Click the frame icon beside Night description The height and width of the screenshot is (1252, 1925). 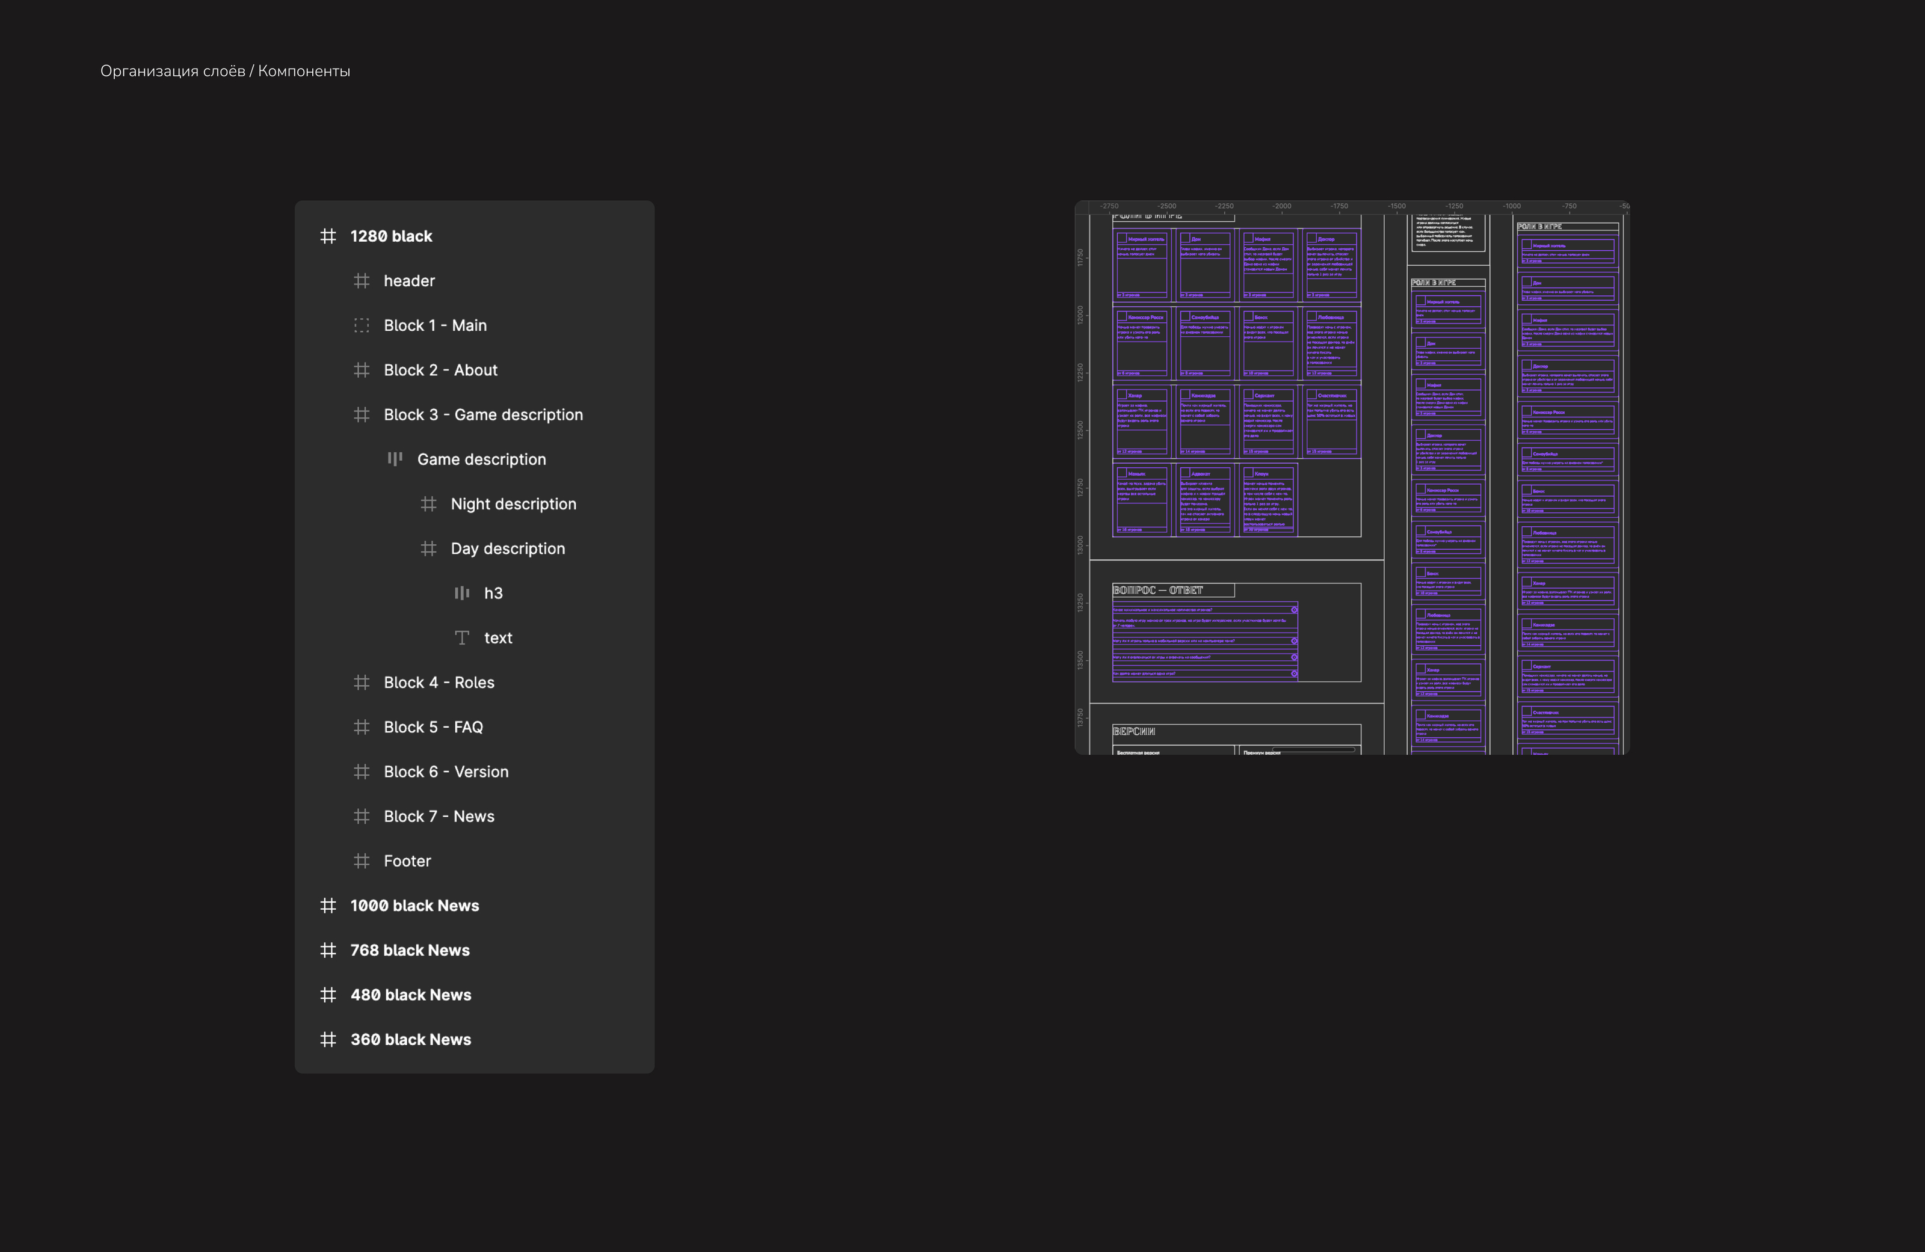429,504
